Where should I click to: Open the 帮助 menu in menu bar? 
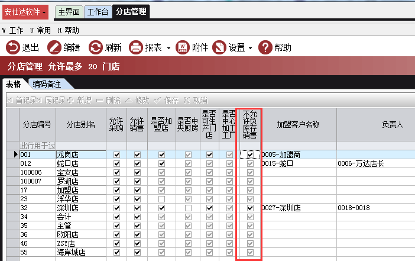(x=69, y=30)
